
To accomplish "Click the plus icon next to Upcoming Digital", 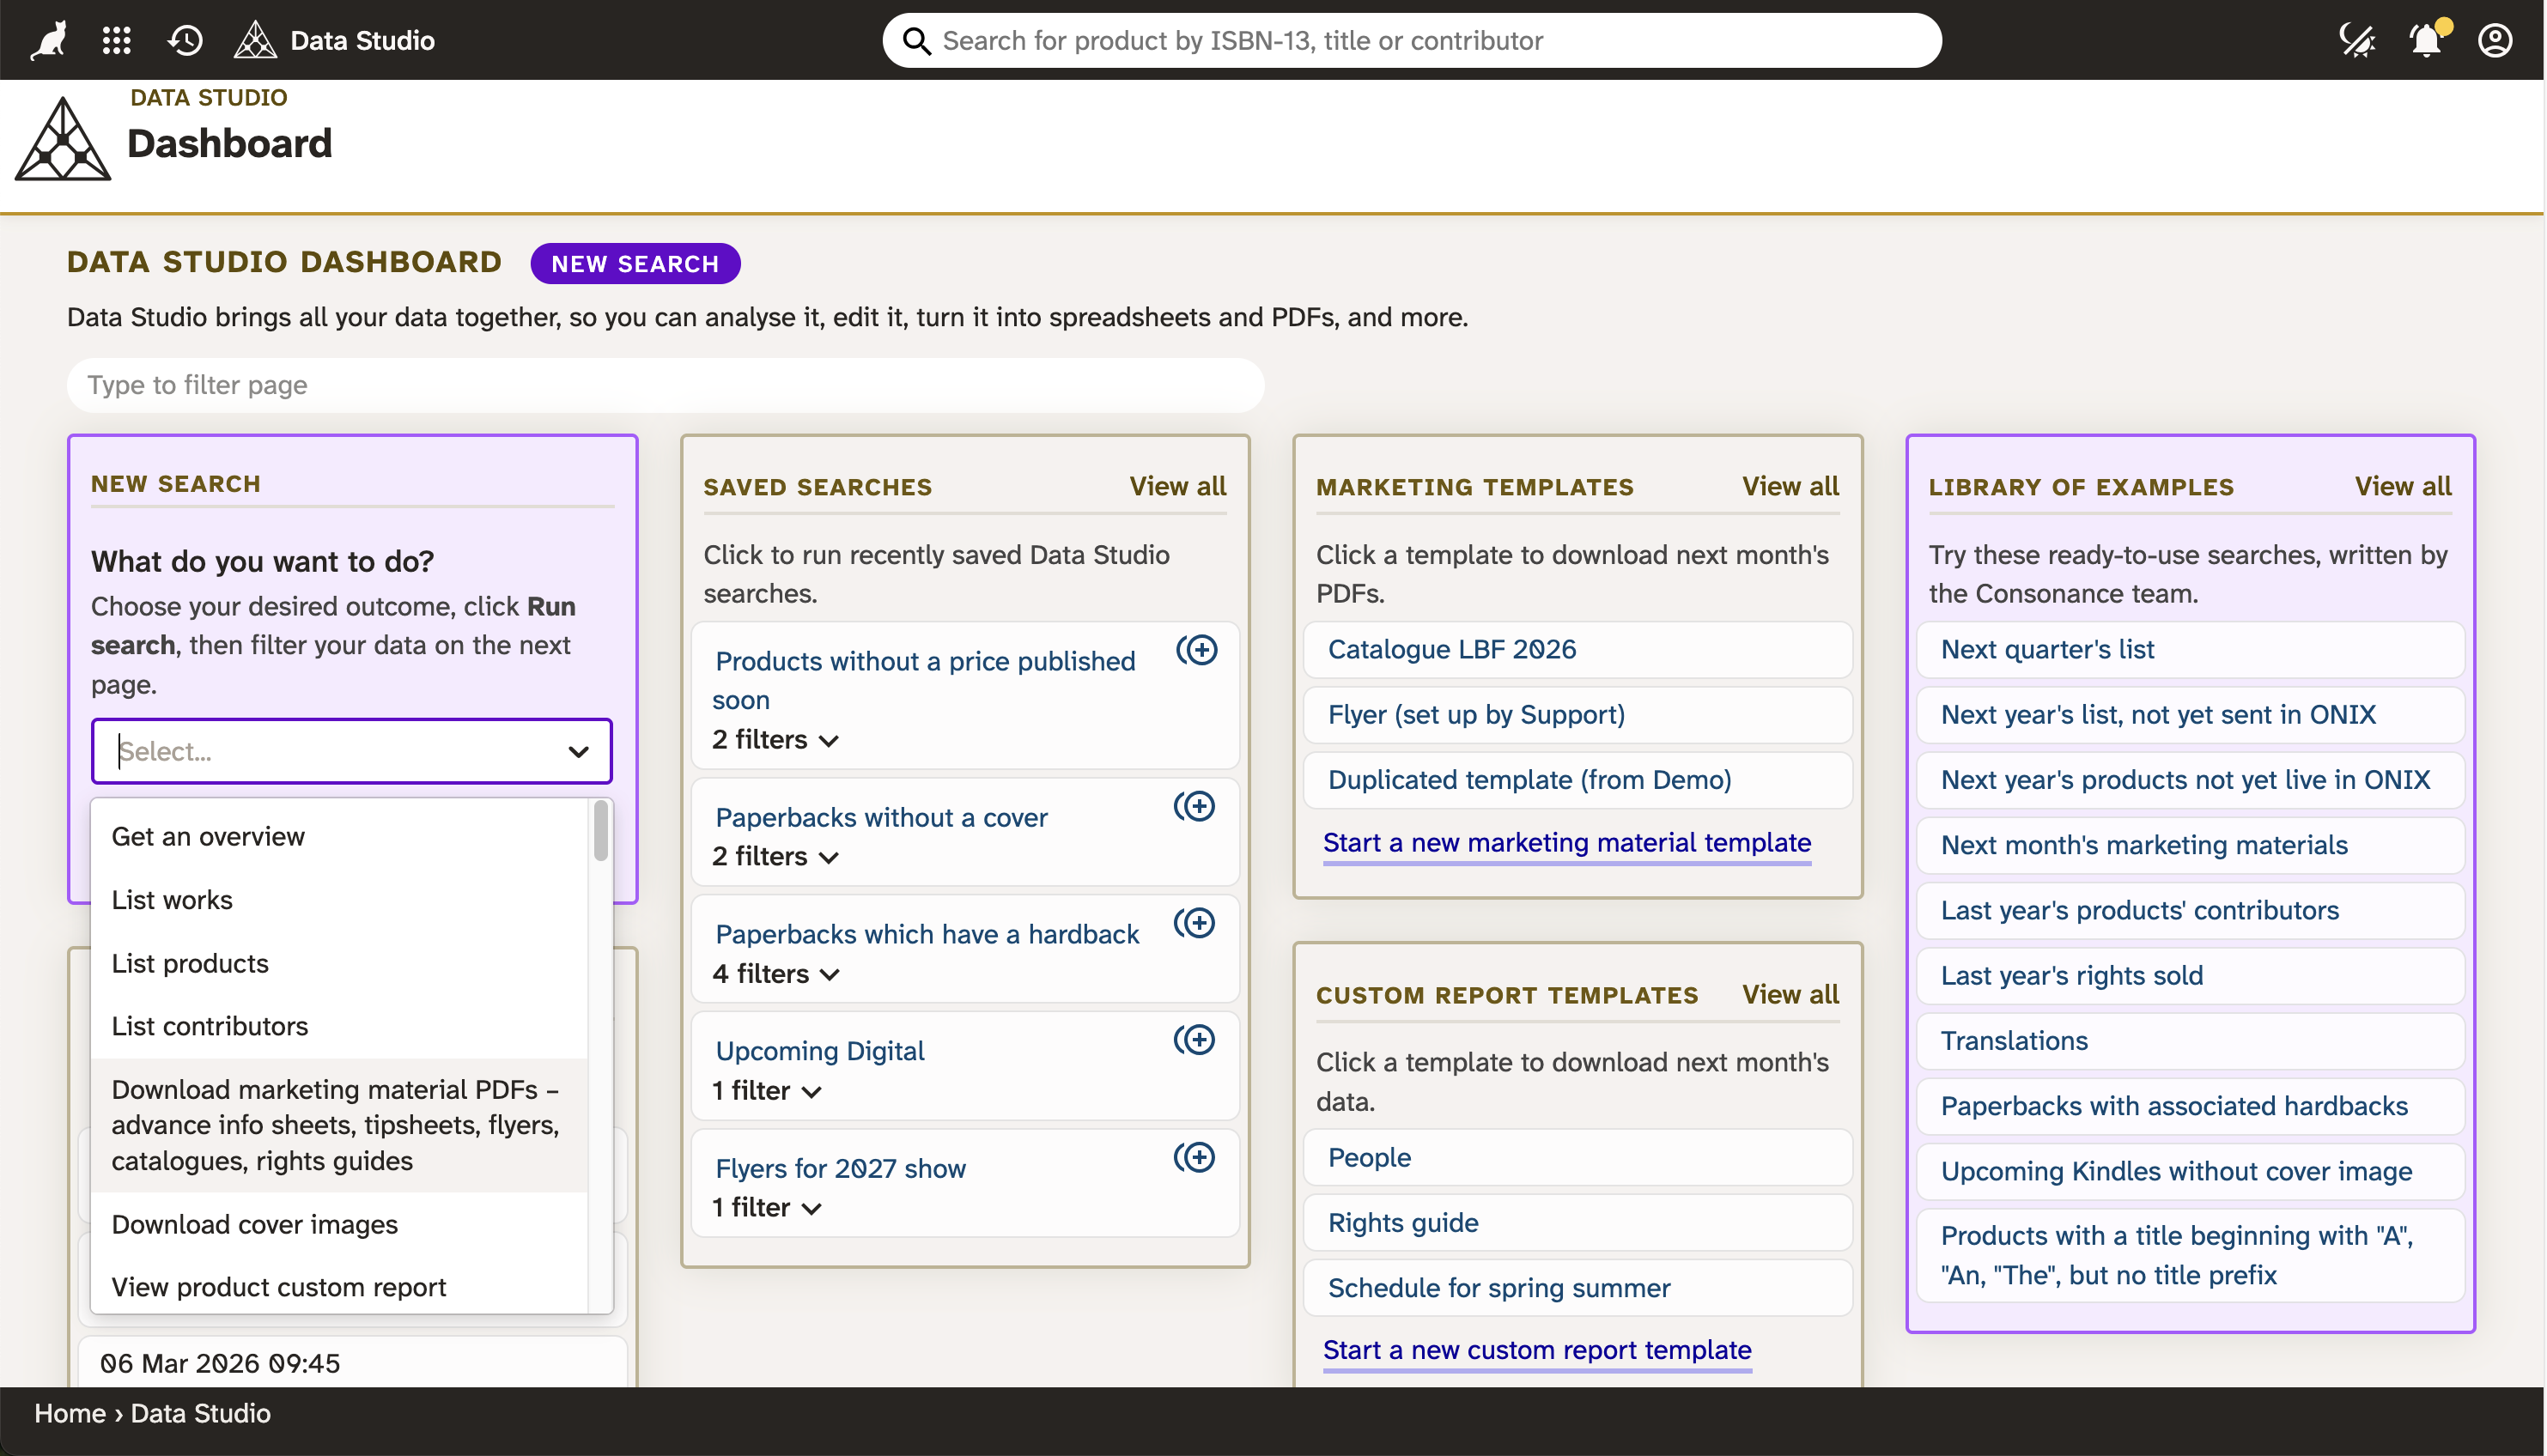I will (1197, 1039).
